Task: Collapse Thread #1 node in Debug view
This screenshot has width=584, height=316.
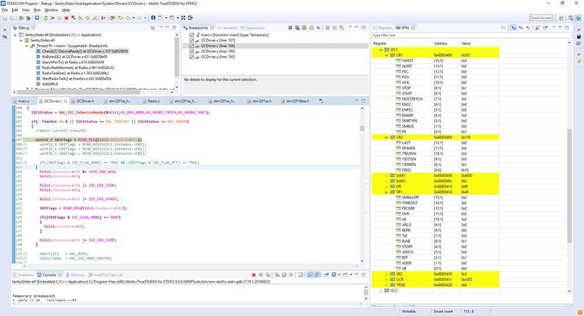Action: [26, 46]
